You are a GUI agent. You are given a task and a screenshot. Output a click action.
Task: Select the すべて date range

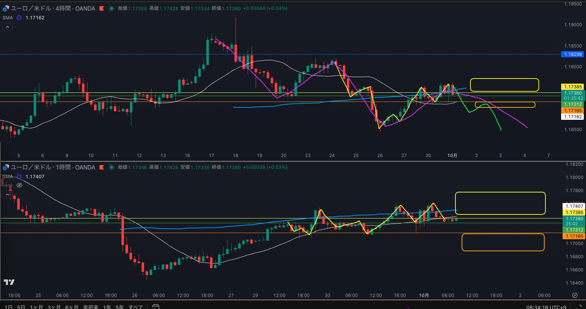pos(136,307)
